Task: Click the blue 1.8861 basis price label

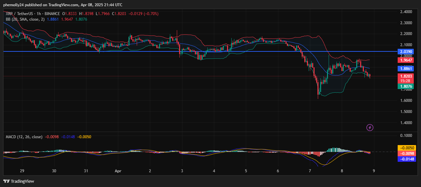Action: tap(407, 69)
